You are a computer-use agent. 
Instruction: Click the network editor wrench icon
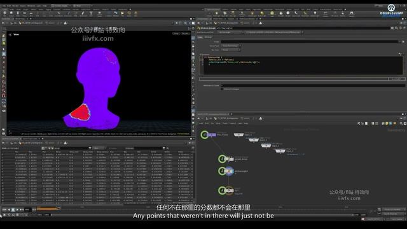(359, 123)
